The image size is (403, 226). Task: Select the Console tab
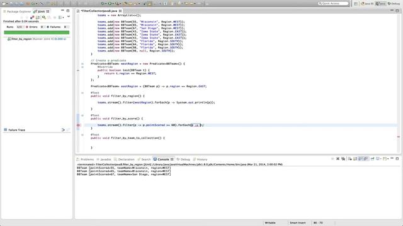(x=163, y=159)
